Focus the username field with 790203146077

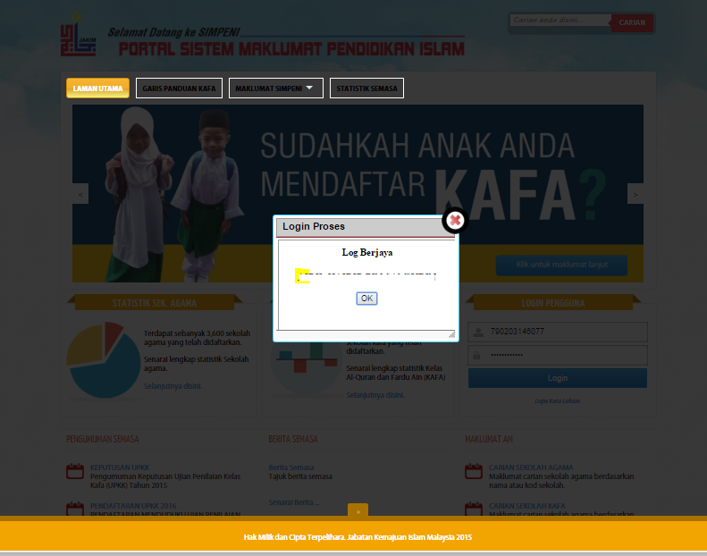pyautogui.click(x=558, y=332)
